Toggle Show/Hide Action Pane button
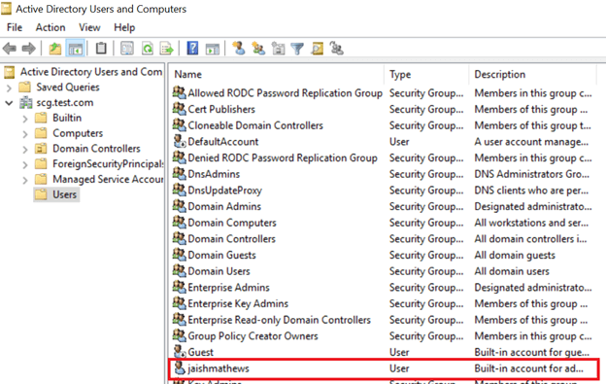This screenshot has height=384, width=606. point(212,50)
